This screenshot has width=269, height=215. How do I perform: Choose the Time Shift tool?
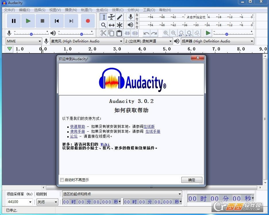[x=112, y=25]
